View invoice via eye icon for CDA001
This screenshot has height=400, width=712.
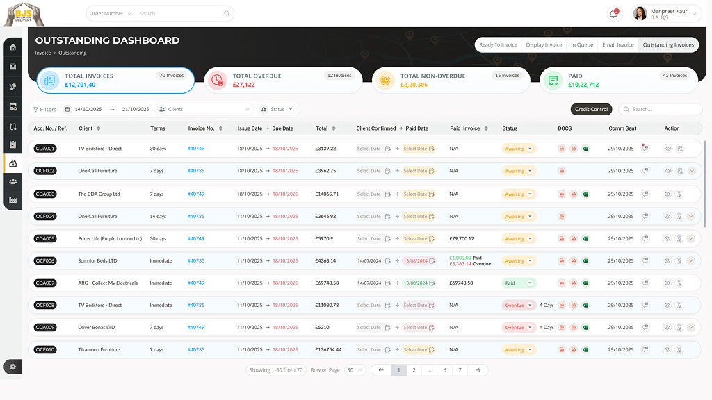click(667, 149)
